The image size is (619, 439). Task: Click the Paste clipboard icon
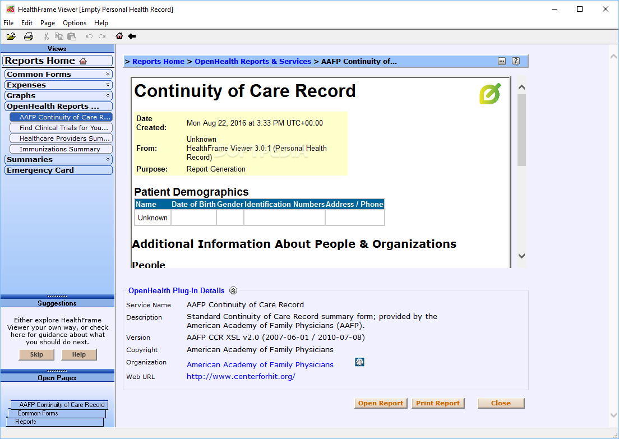tap(71, 36)
